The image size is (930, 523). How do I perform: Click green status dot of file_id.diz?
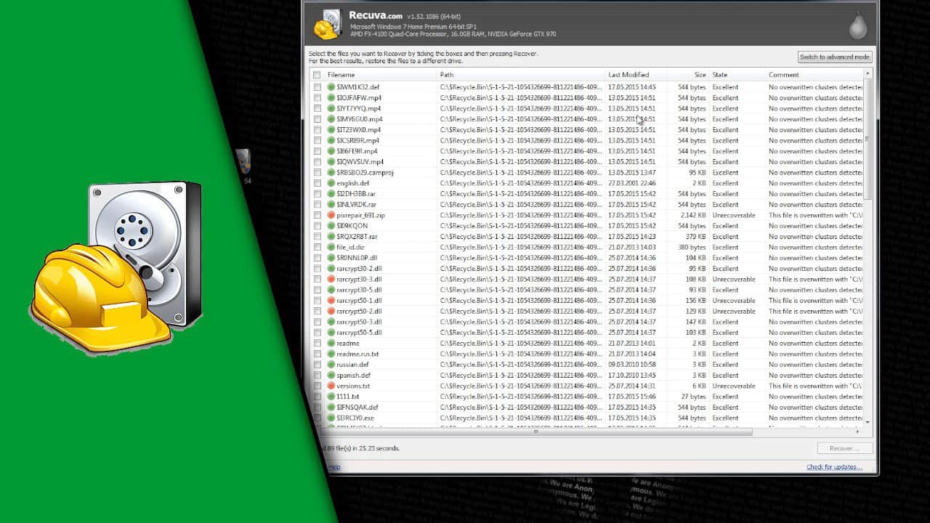coord(331,247)
